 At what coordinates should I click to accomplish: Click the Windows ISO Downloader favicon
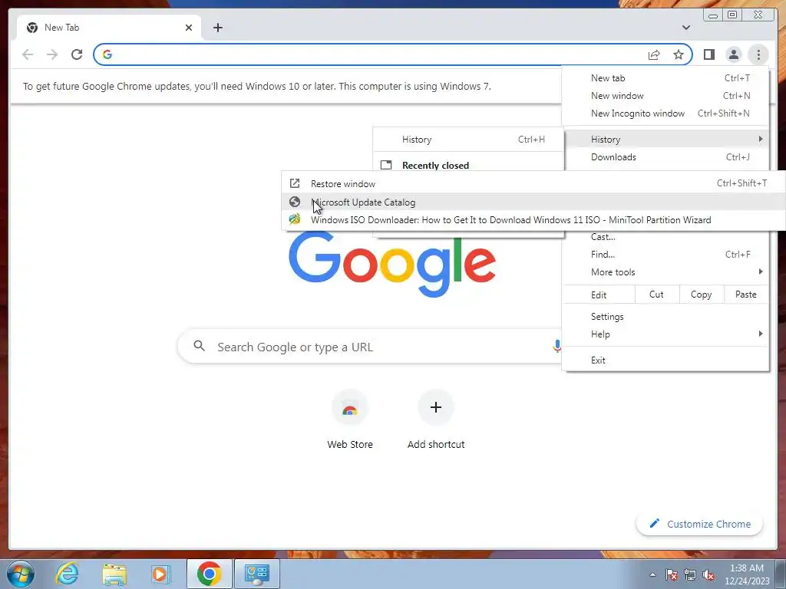295,219
